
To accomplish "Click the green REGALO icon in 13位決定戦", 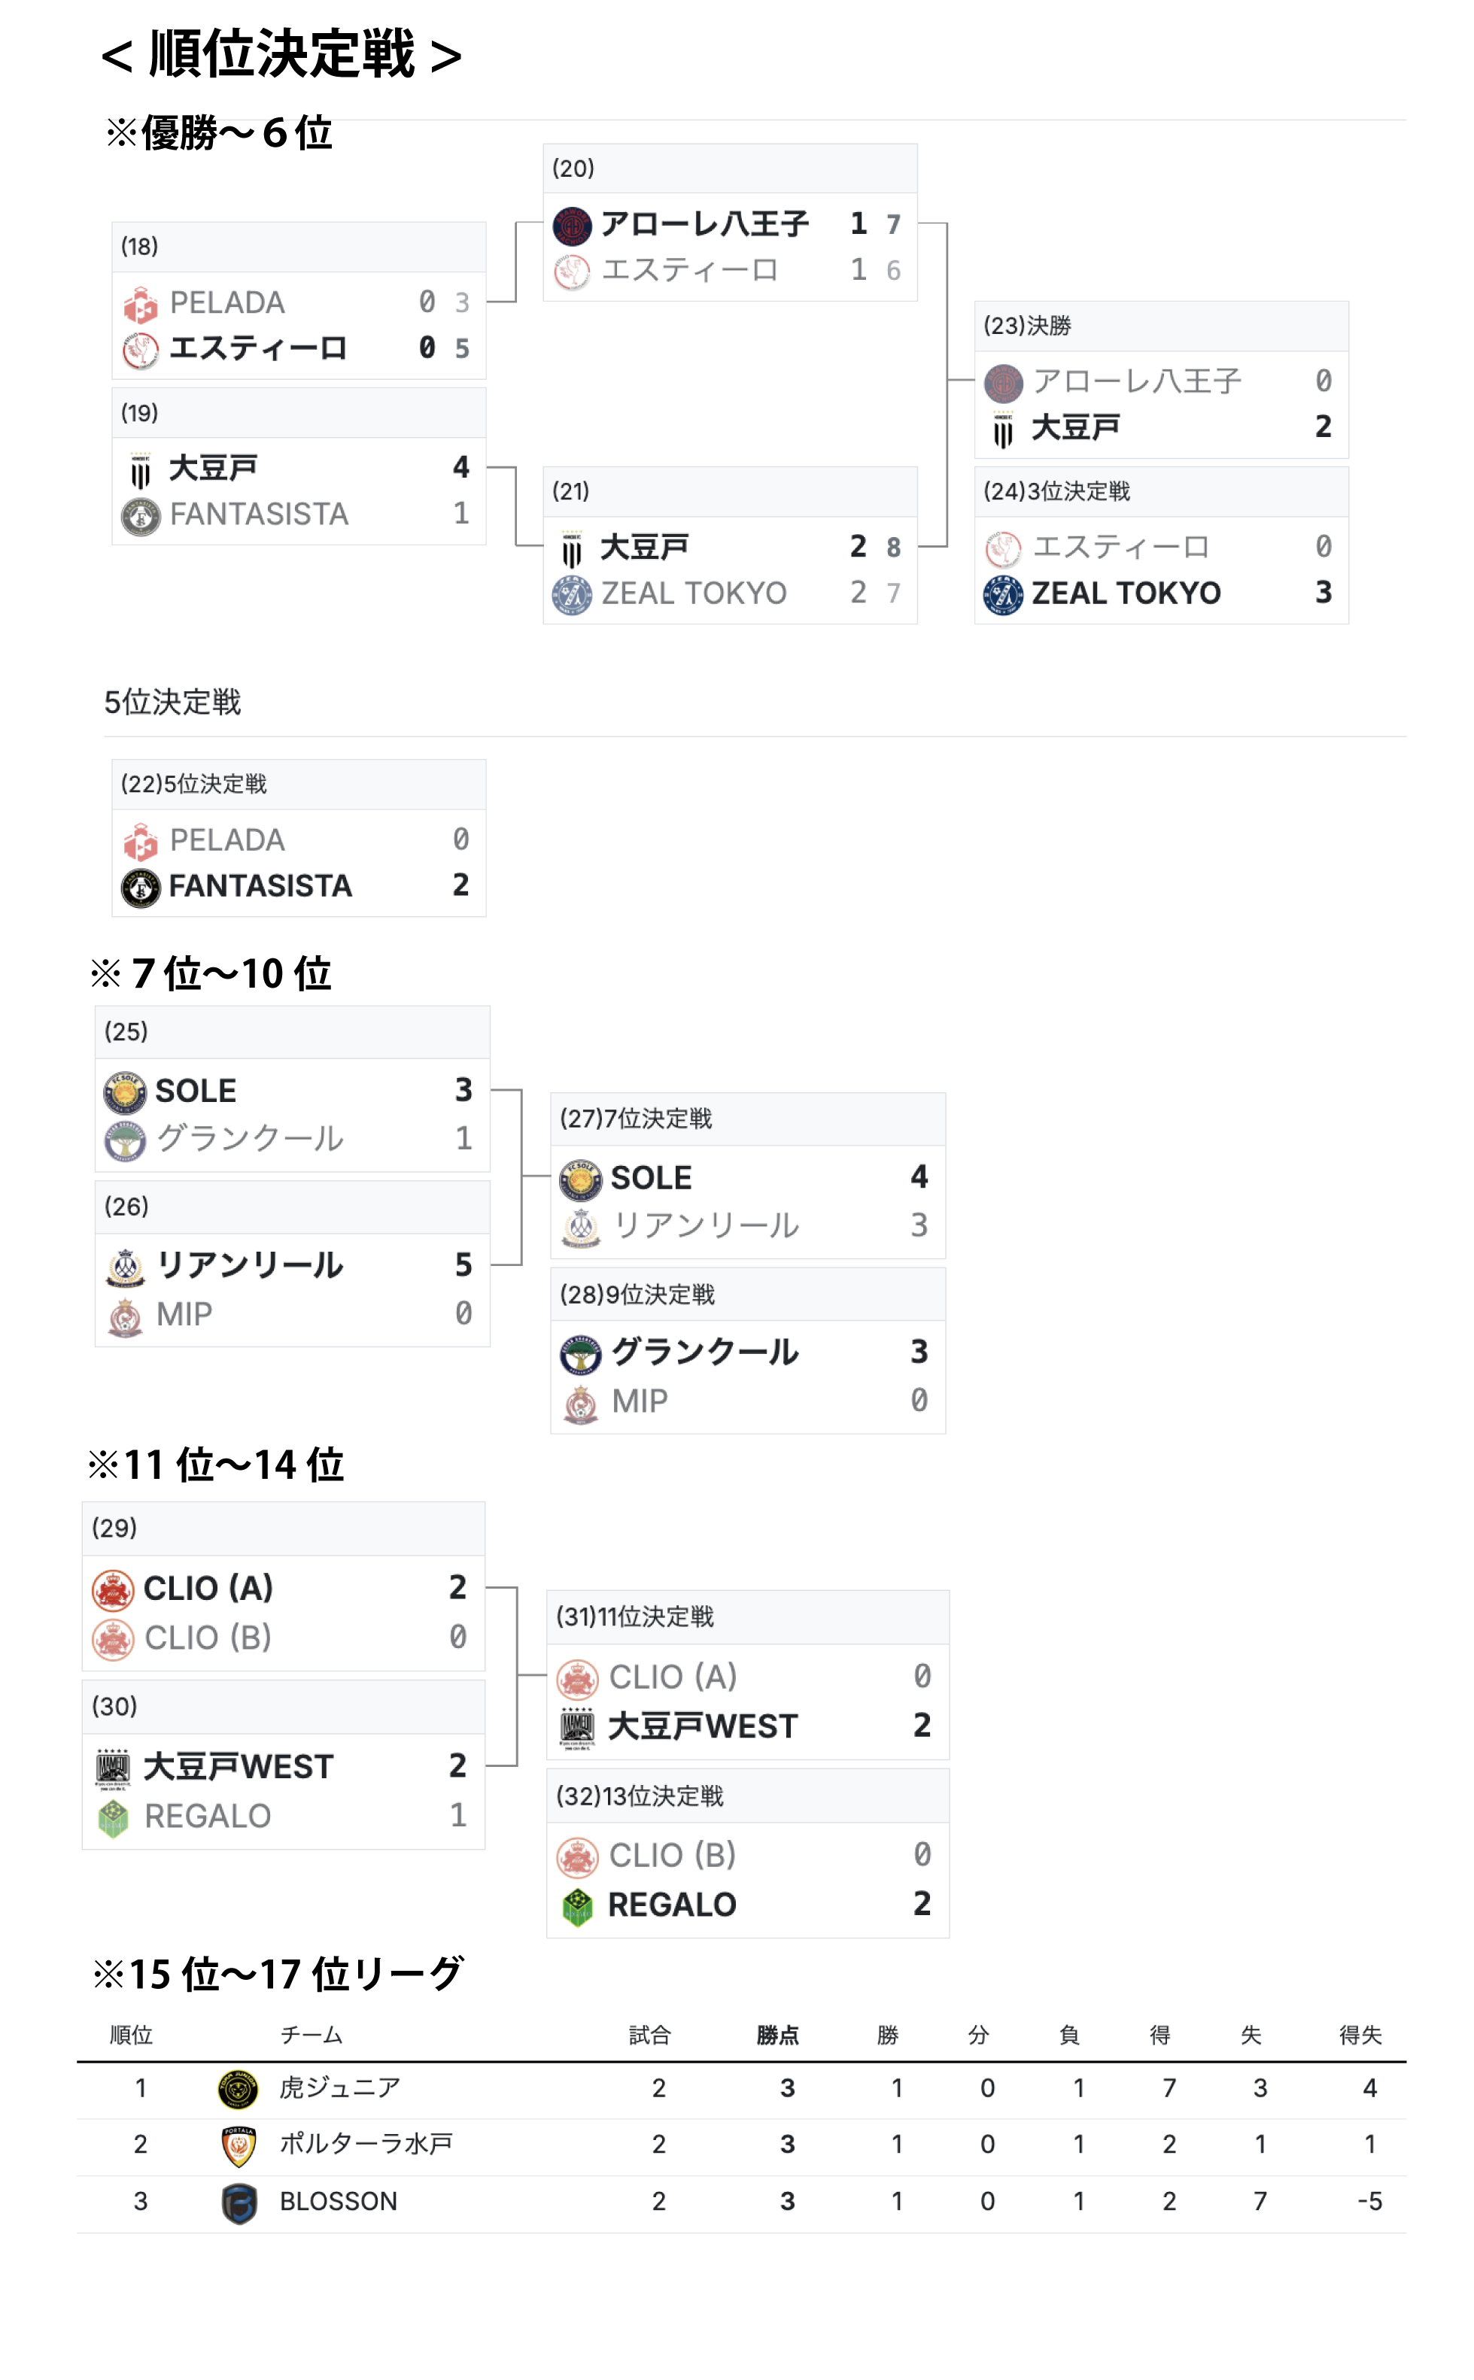I will [x=577, y=1905].
